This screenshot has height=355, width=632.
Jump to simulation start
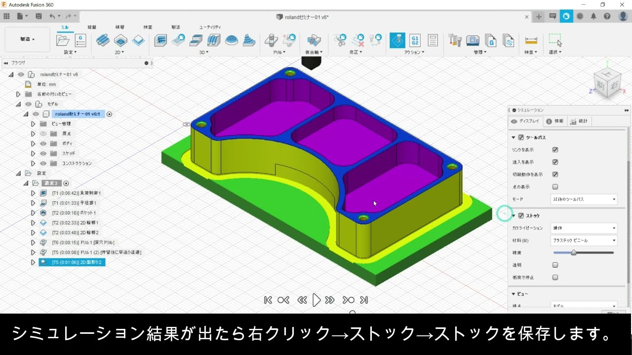[268, 300]
